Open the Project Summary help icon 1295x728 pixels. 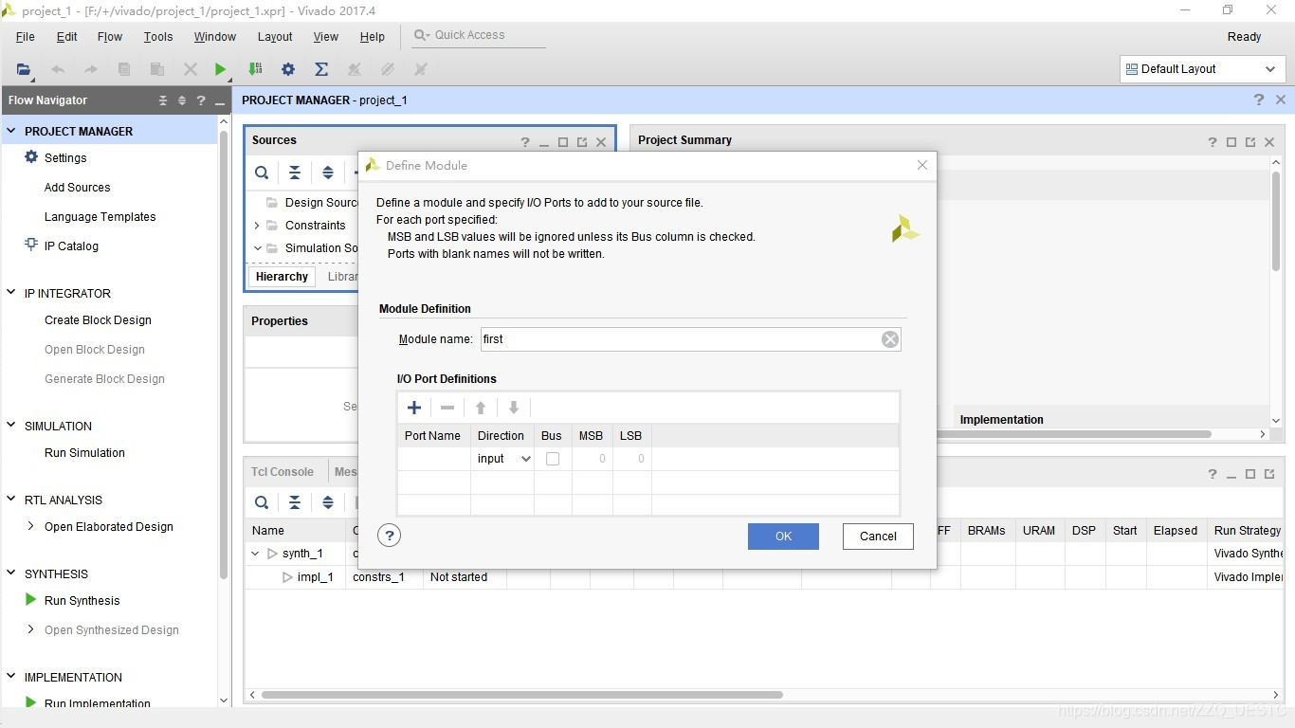click(x=1212, y=142)
